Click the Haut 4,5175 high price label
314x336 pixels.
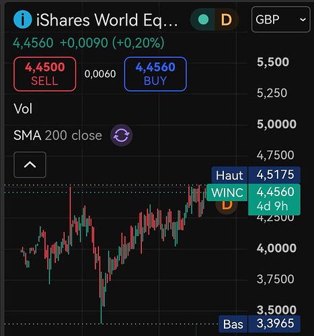[256, 175]
